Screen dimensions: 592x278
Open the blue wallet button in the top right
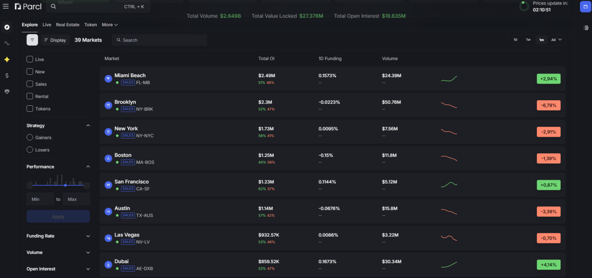tap(585, 6)
